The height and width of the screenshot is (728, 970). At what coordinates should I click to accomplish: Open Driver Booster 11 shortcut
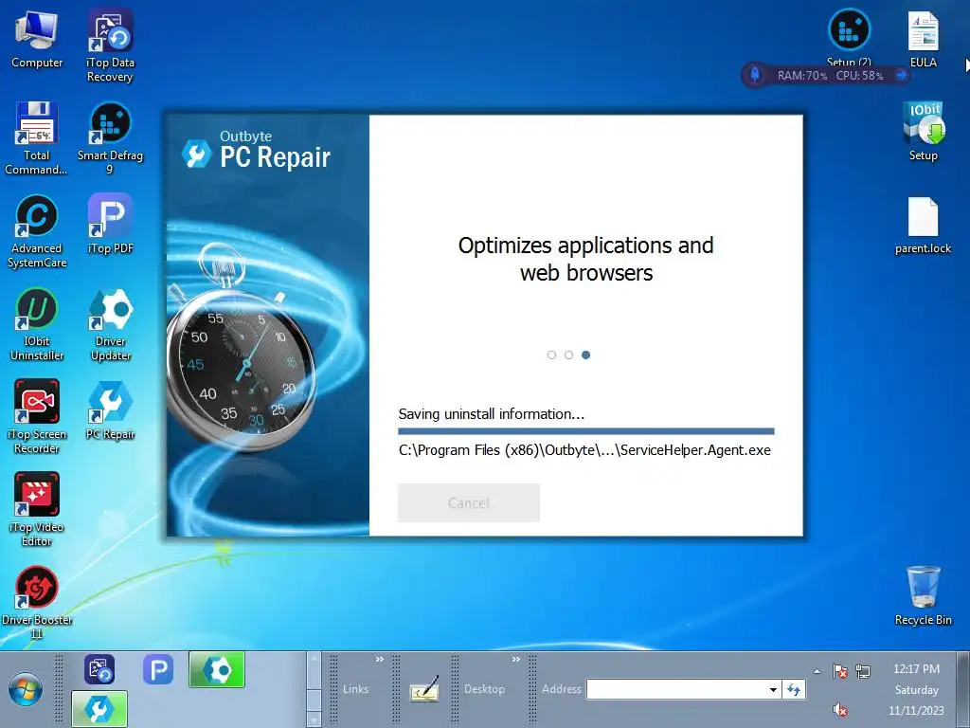[37, 603]
